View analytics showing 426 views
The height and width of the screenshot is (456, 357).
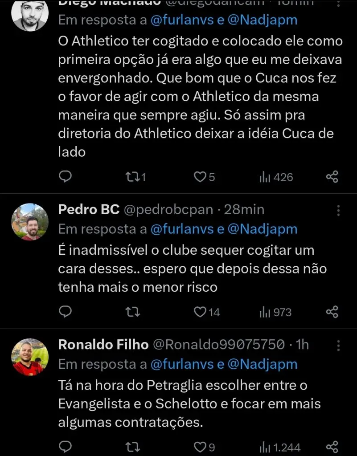(x=276, y=177)
